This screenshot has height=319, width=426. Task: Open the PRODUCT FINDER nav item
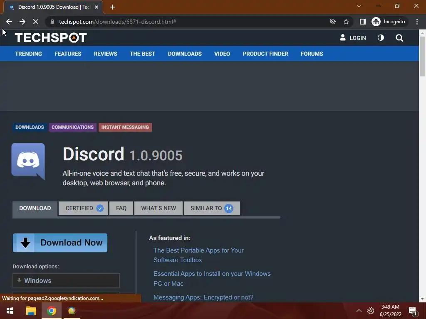(265, 54)
